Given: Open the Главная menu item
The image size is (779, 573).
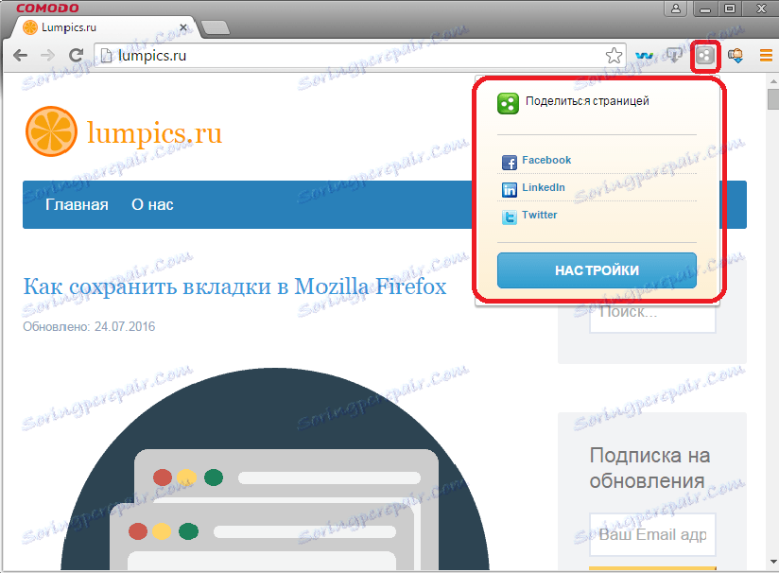Looking at the screenshot, I should [76, 204].
